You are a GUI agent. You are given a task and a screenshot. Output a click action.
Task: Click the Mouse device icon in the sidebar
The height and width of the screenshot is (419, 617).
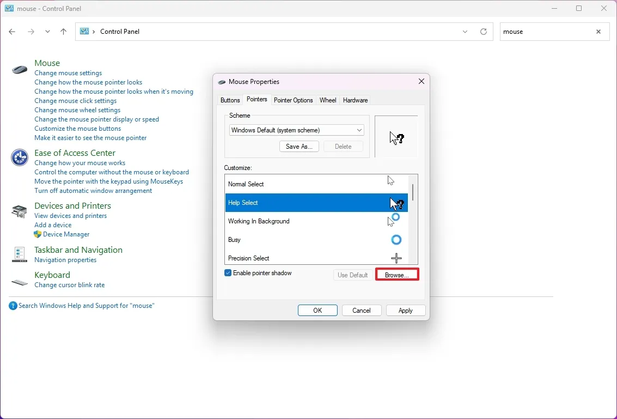click(19, 70)
